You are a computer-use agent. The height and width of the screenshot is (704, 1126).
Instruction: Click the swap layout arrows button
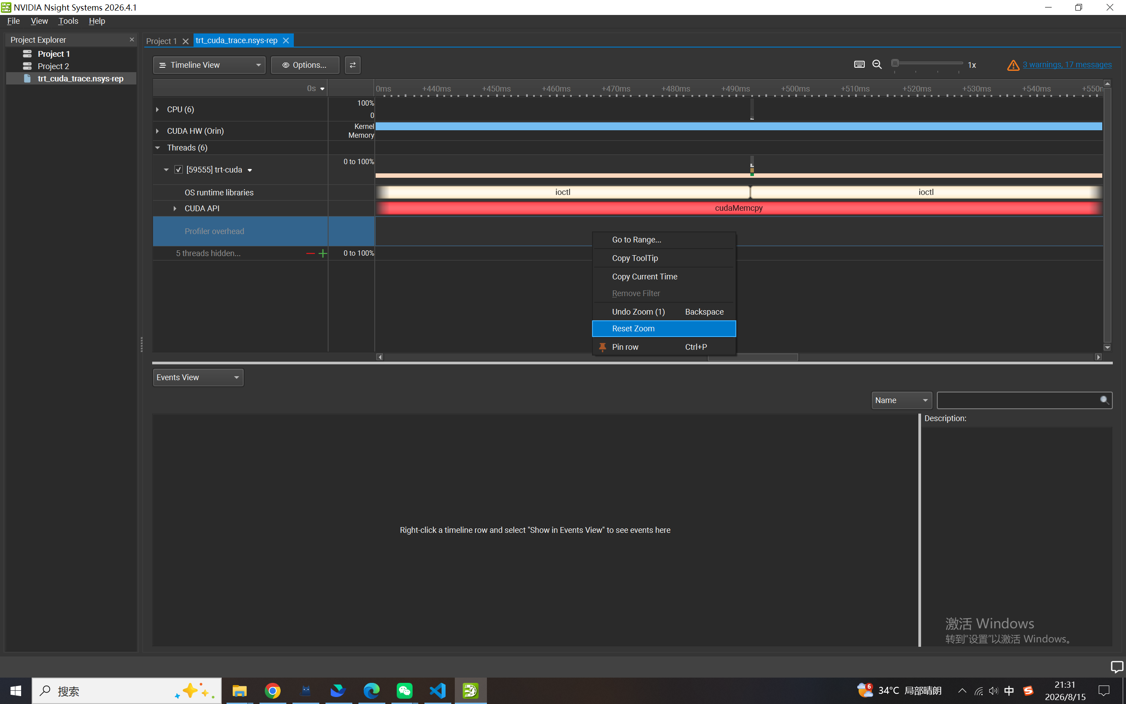[x=353, y=65]
